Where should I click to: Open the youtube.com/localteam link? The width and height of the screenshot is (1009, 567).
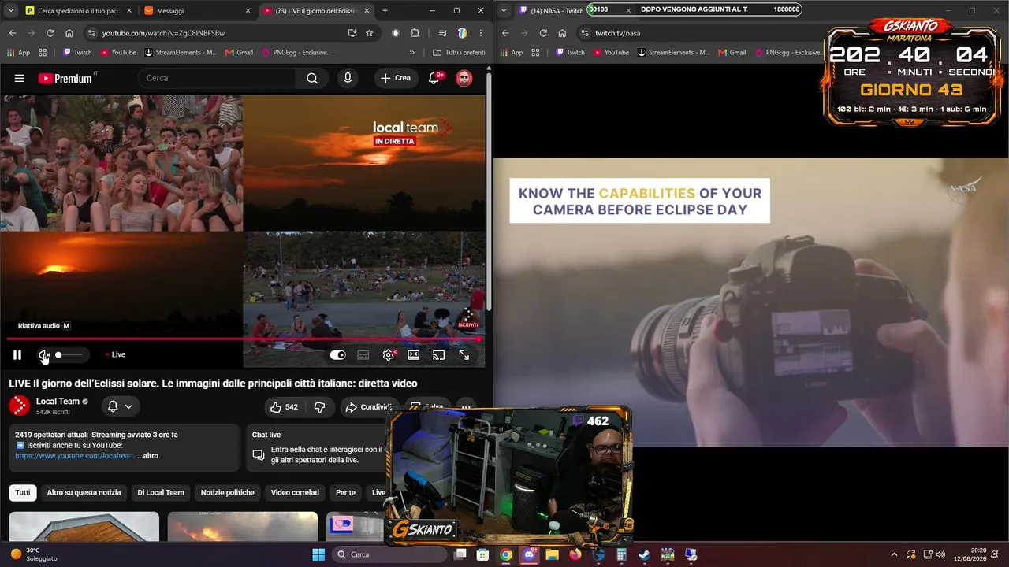(x=75, y=456)
